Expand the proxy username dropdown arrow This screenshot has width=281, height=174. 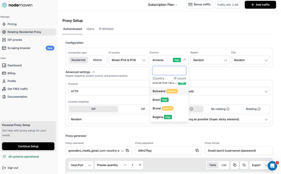point(122,151)
